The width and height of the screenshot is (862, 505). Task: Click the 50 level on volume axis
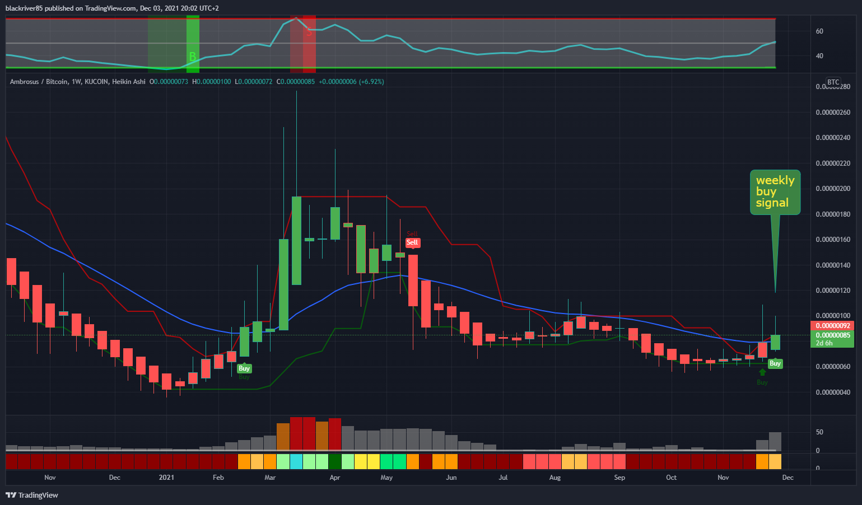coord(819,432)
